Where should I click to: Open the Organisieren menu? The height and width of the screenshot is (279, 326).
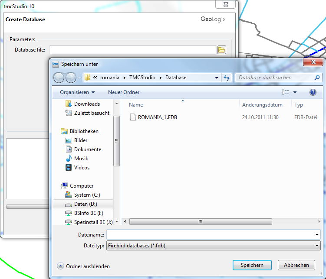[77, 92]
